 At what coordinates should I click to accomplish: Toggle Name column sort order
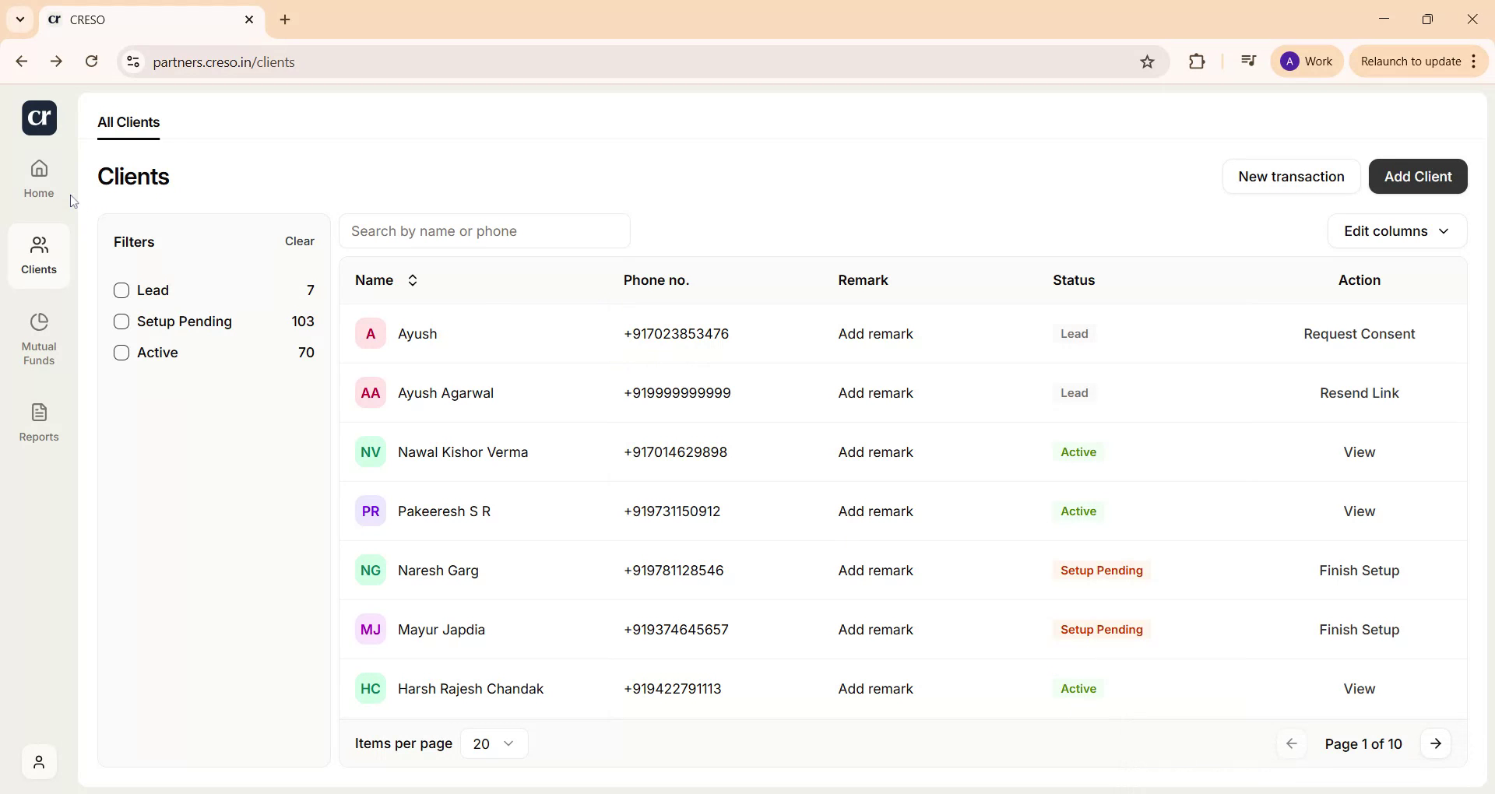(x=412, y=280)
